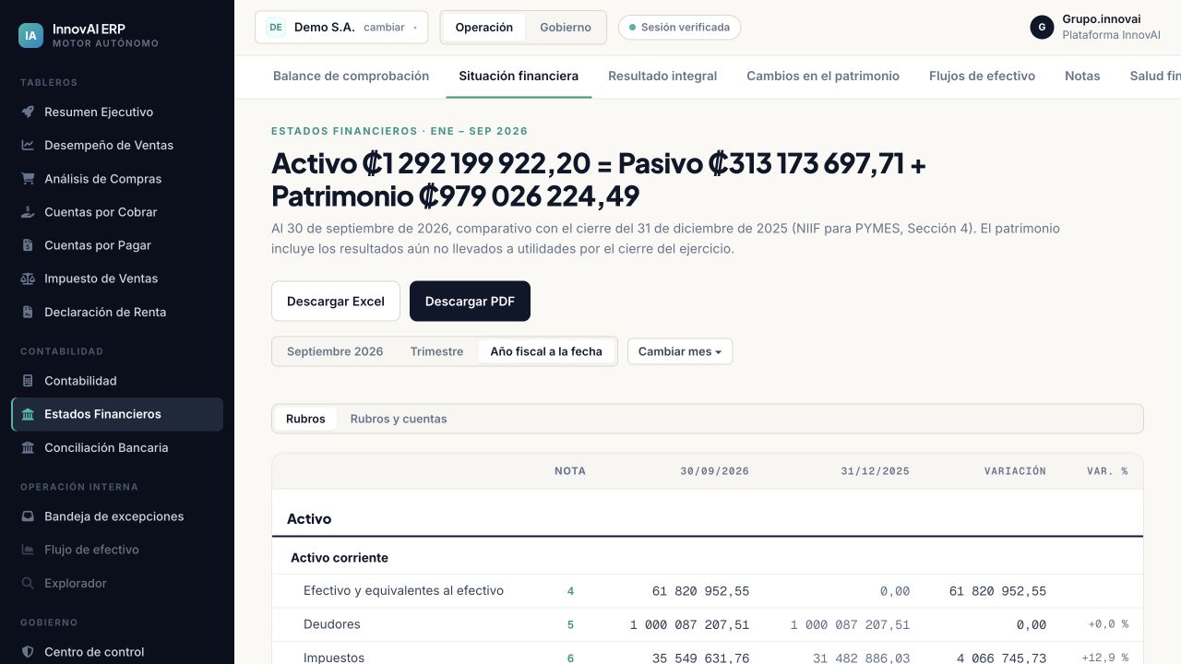Viewport: 1181px width, 664px height.
Task: Open the Demo S.A. company switcher
Action: [x=341, y=28]
